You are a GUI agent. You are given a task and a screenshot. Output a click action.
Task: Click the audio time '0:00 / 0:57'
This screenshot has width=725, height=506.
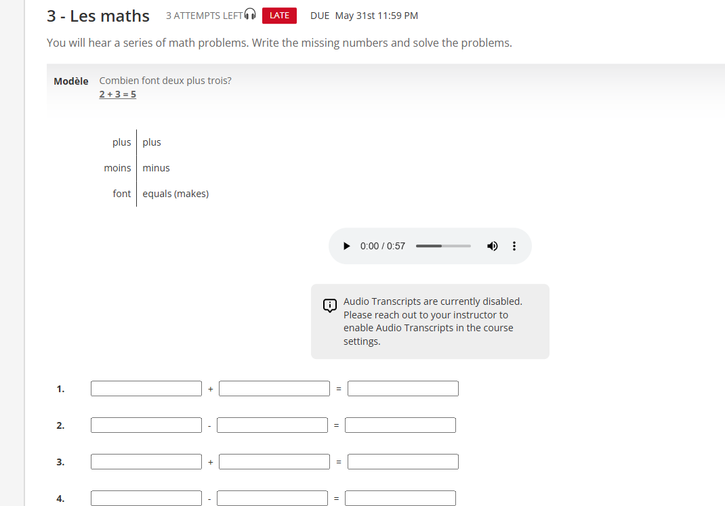383,246
